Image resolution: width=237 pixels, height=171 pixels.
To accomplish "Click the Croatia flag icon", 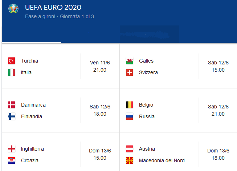I will click(12, 160).
